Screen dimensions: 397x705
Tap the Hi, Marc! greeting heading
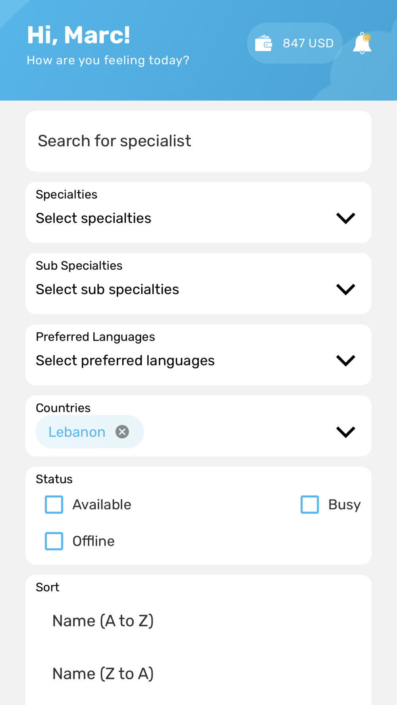tap(79, 35)
